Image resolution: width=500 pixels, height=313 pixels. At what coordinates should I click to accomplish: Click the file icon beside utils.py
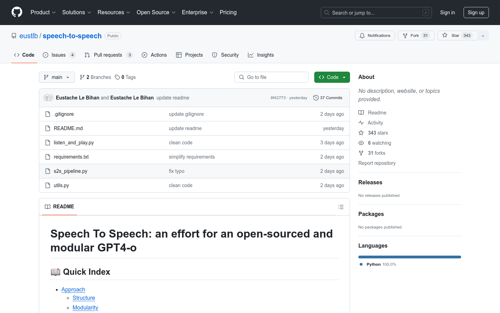coord(48,185)
